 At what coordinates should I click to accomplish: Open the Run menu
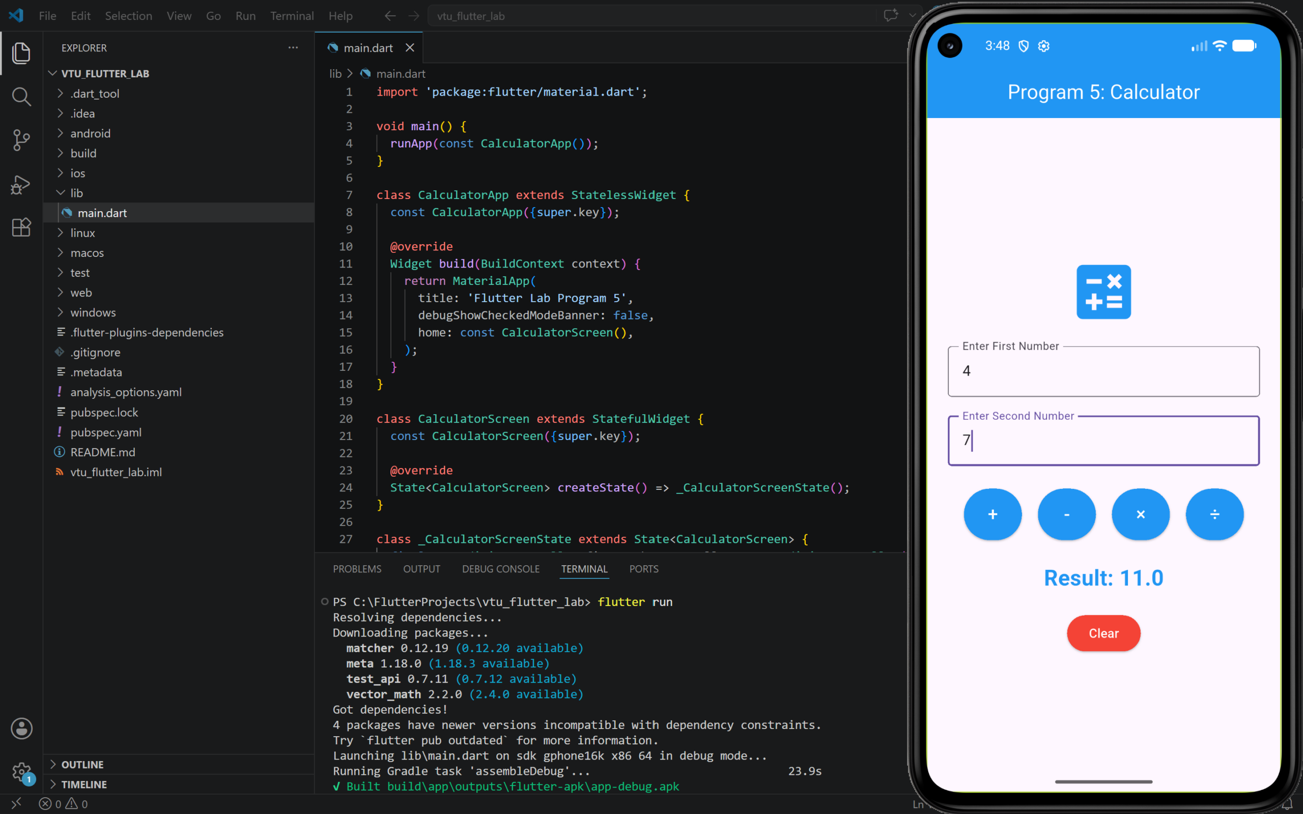(x=245, y=16)
